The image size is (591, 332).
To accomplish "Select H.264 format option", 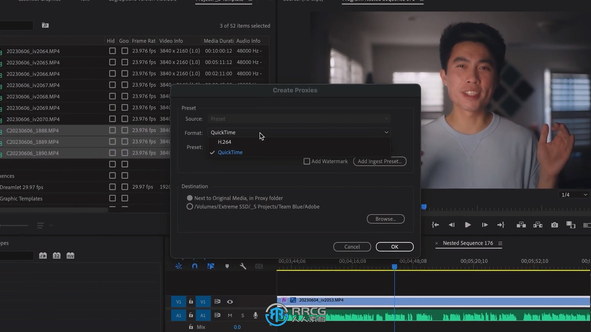I will 224,141.
